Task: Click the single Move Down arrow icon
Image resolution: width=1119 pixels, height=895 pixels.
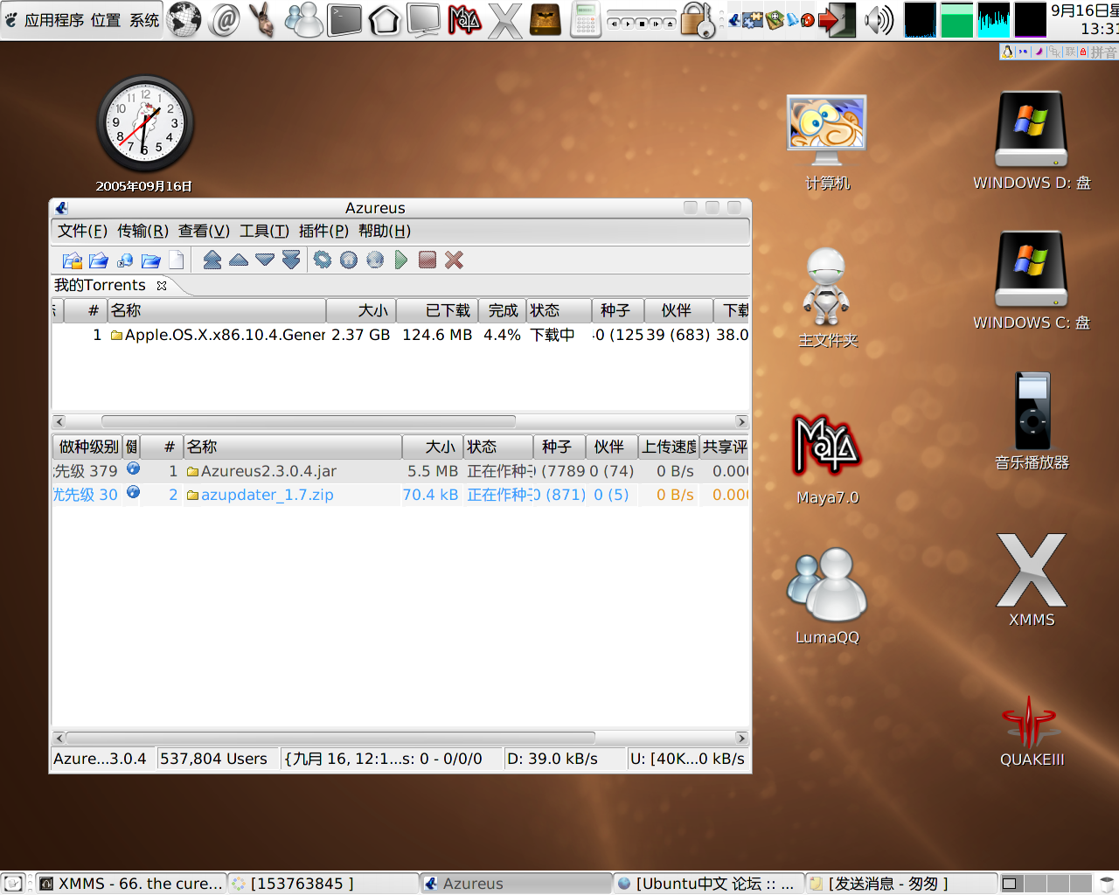Action: [265, 260]
